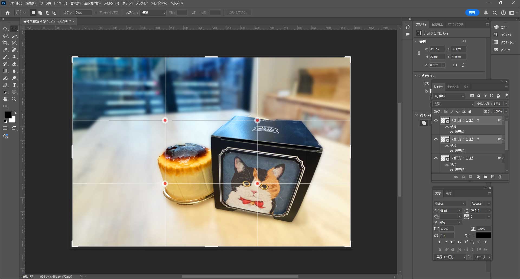Toggle faux bold in Character panel

click(x=440, y=242)
